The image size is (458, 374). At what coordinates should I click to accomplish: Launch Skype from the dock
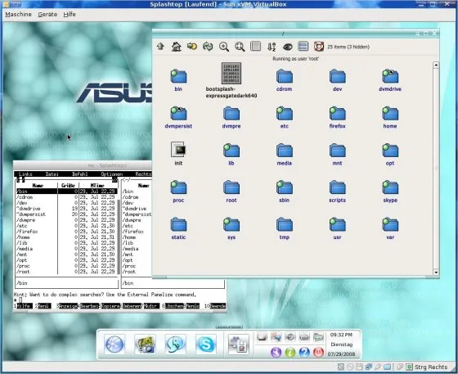coord(206,345)
